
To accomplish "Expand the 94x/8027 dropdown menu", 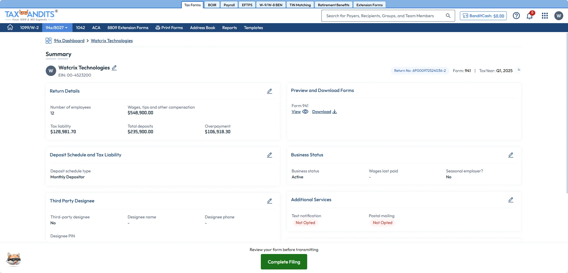I will click(56, 28).
